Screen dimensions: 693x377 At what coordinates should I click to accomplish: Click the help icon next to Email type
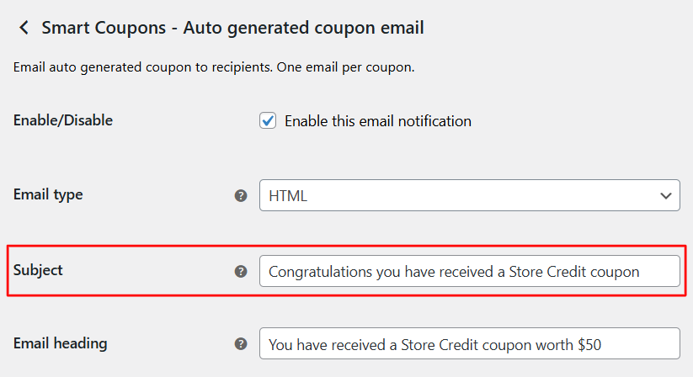[x=241, y=195]
